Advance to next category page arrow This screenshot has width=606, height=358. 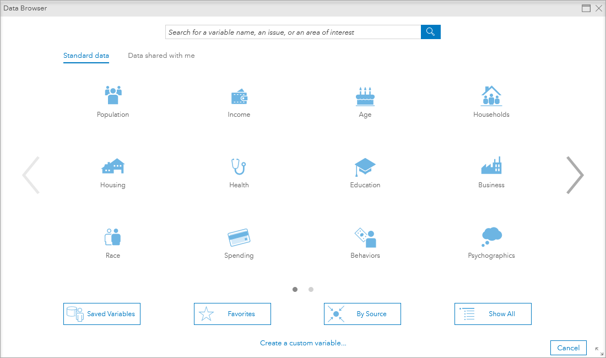click(x=575, y=175)
